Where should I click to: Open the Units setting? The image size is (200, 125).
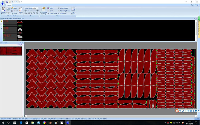click(x=50, y=8)
